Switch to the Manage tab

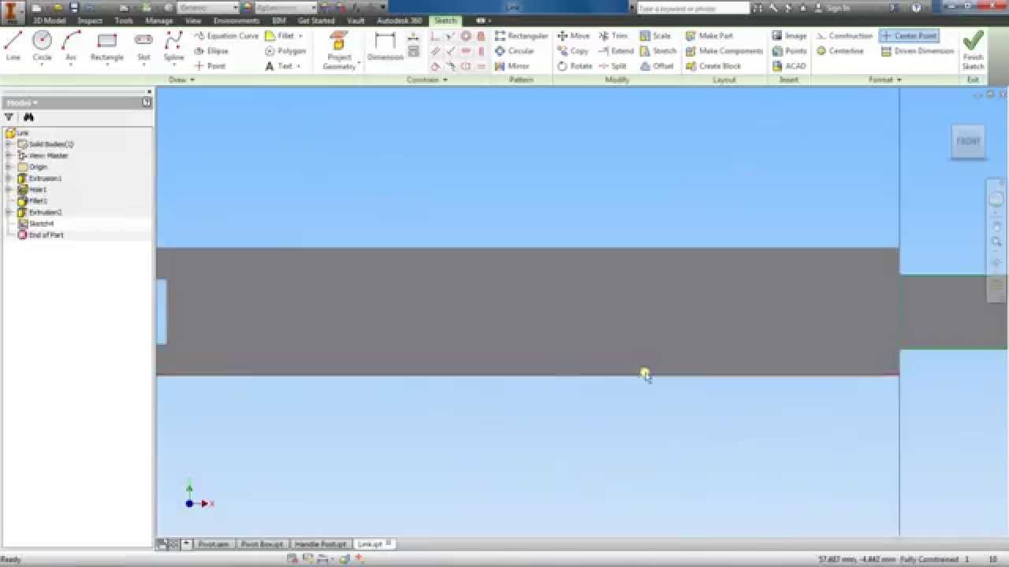point(159,20)
